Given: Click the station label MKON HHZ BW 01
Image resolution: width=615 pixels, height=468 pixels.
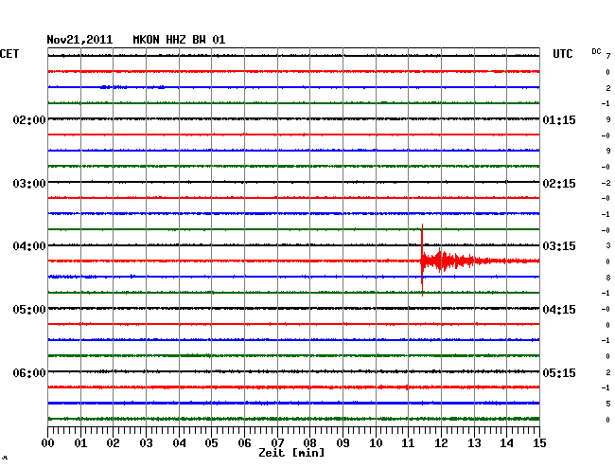Looking at the screenshot, I should [x=179, y=40].
